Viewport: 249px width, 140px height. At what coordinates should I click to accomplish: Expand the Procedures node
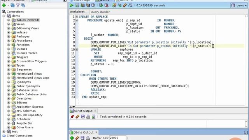coord(9,40)
